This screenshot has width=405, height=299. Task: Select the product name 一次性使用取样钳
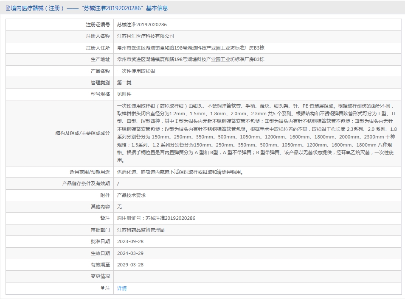(136, 71)
